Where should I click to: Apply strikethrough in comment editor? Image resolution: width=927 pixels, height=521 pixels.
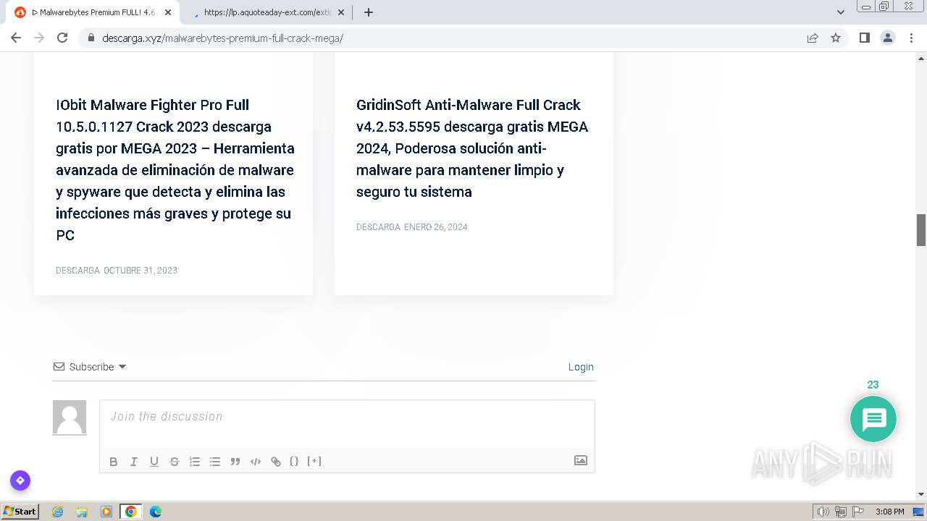pos(175,462)
